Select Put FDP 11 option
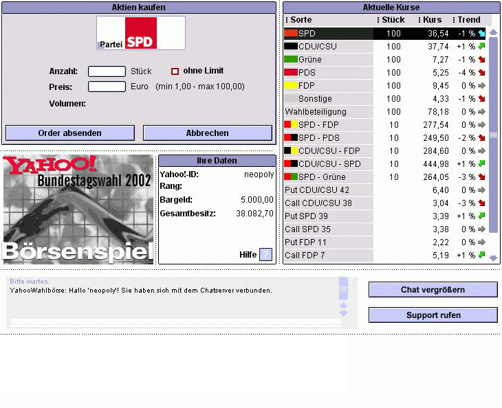The width and height of the screenshot is (502, 408). click(x=385, y=242)
